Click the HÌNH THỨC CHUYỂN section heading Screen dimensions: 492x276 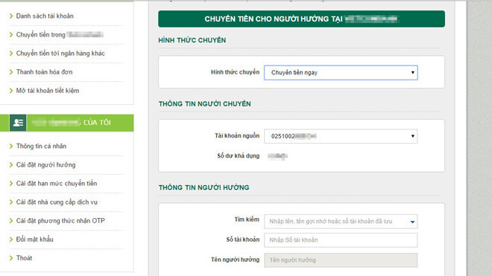pos(192,40)
